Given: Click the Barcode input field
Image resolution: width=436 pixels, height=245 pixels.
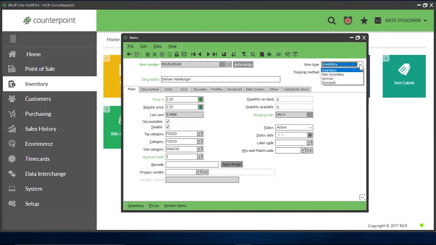Looking at the screenshot, I should click(192, 165).
